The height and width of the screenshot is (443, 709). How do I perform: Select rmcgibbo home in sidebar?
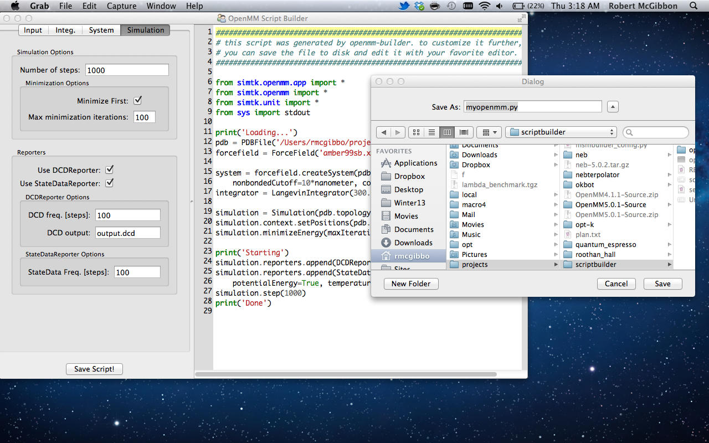(408, 256)
